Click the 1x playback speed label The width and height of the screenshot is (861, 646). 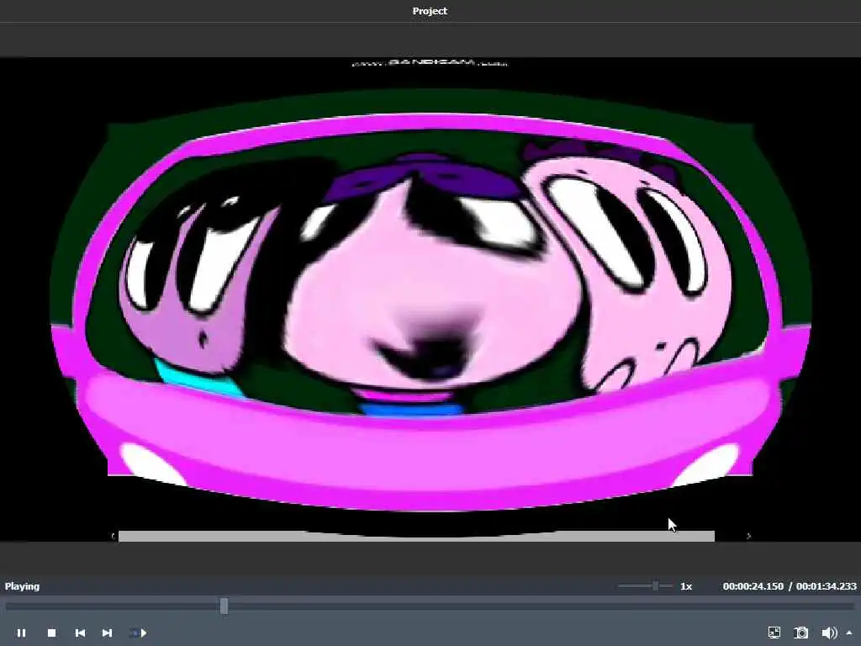click(686, 586)
